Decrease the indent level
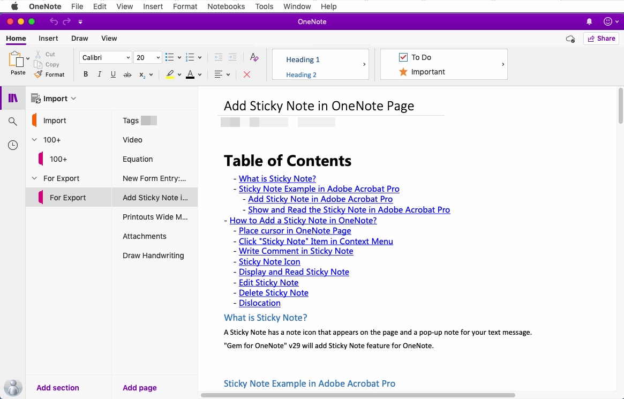This screenshot has height=399, width=624. [x=219, y=57]
